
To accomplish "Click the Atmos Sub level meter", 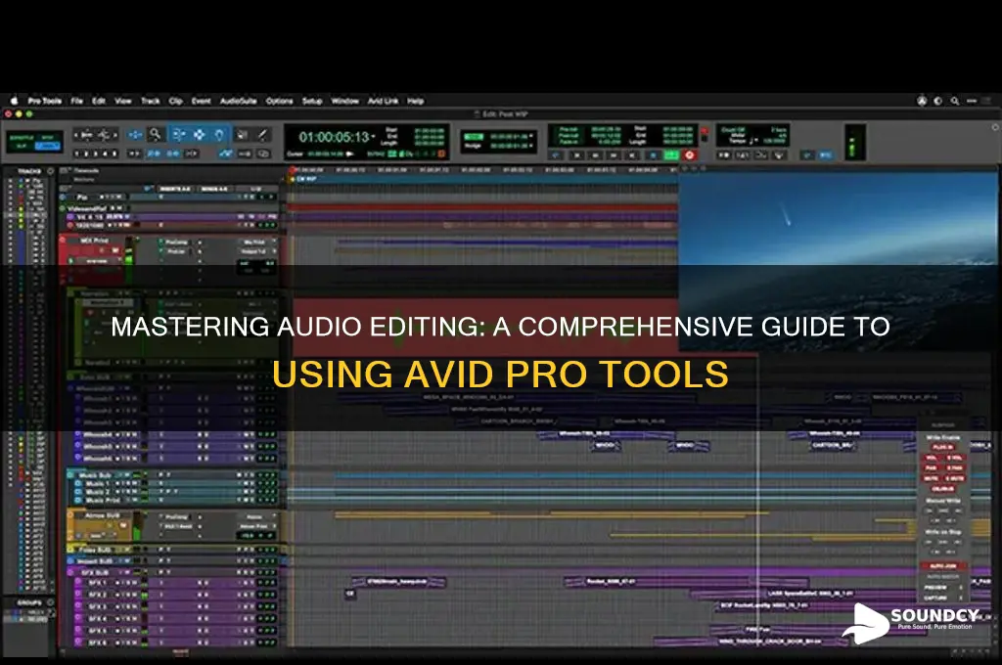I will (x=137, y=526).
